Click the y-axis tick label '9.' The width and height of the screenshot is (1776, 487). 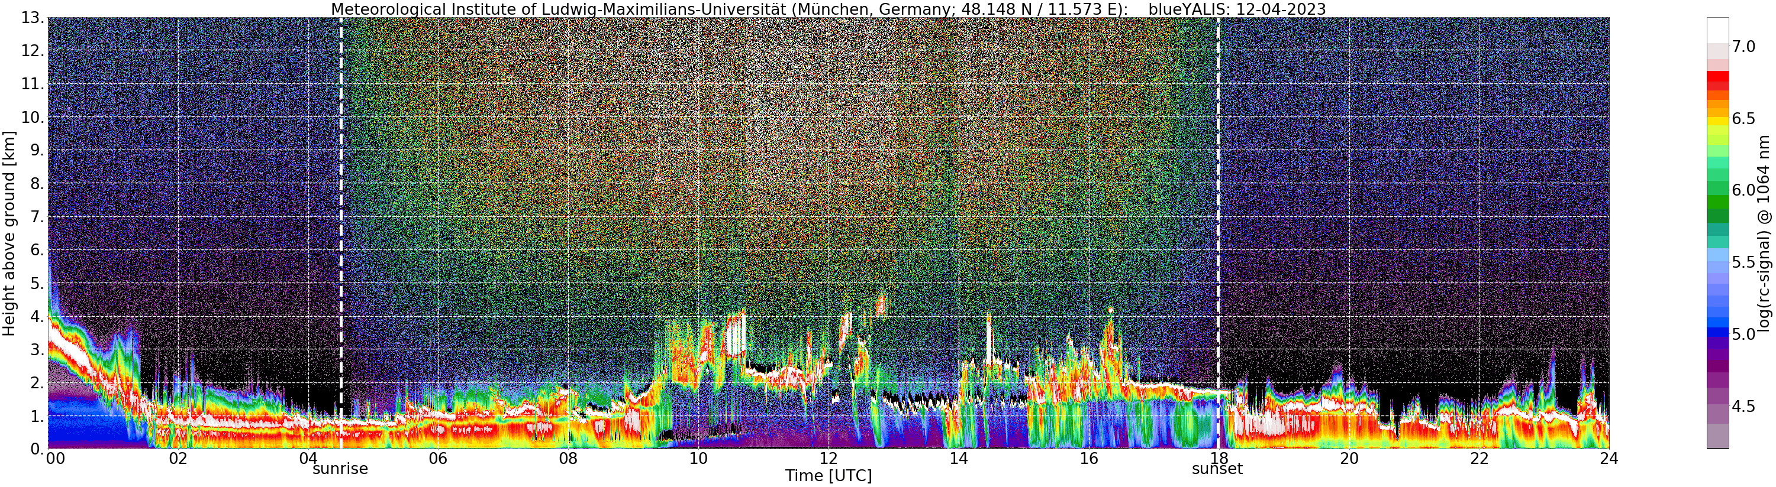pos(37,150)
